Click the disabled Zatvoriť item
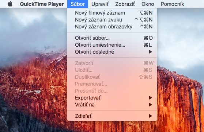The width and height of the screenshot is (204, 132). tap(112, 63)
